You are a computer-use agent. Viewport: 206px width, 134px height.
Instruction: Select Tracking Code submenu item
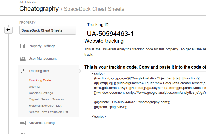pos(40,80)
